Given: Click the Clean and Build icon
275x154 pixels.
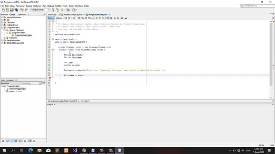Looking at the screenshot, I should [58, 10].
